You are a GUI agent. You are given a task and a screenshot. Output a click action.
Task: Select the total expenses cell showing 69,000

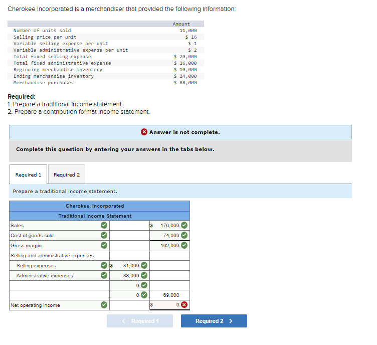[x=169, y=295]
